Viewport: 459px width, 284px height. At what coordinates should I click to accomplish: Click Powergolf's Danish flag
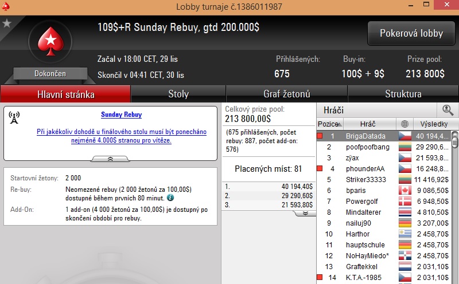coord(405,201)
